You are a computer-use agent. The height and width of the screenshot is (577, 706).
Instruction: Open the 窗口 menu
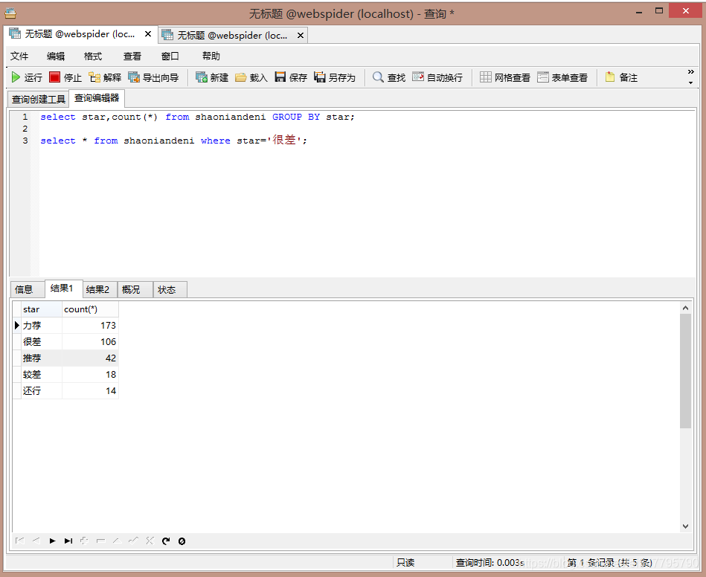click(170, 57)
